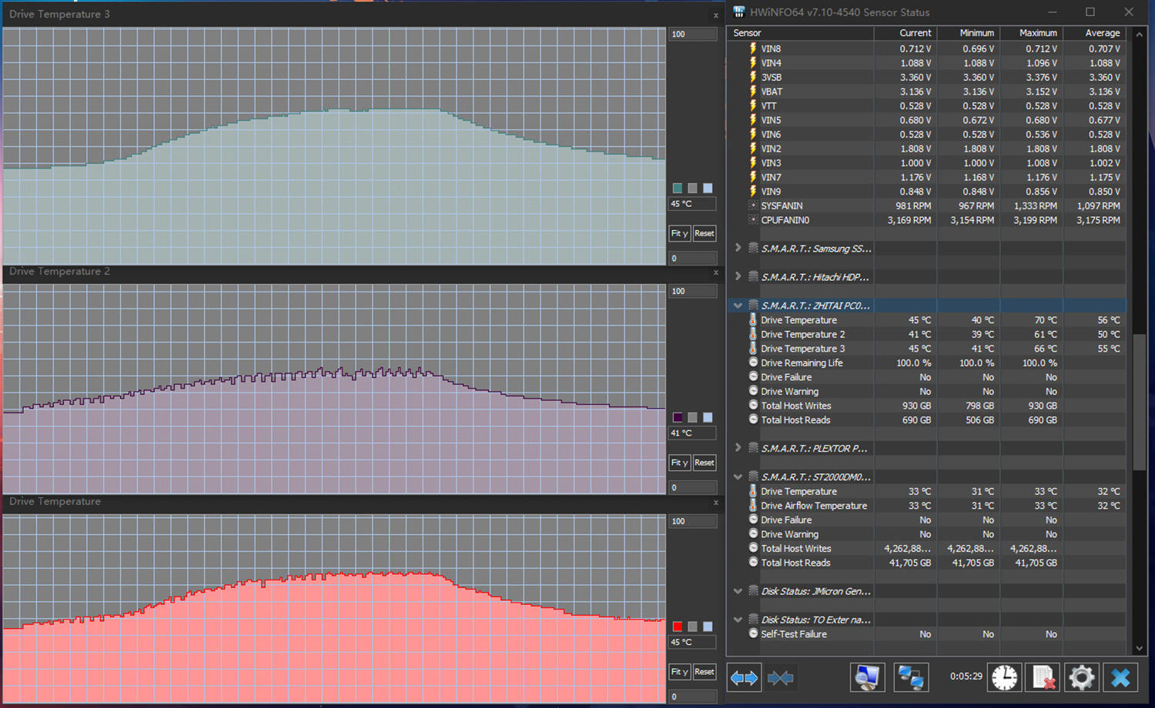Select the SYSFANIN current value 981 RPM
This screenshot has height=708, width=1155.
pos(913,205)
